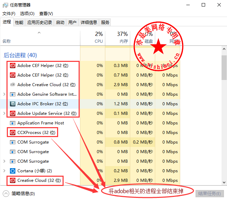The width and height of the screenshot is (227, 202).
Task: Click the vertical scrollbar thumb
Action: (x=224, y=67)
